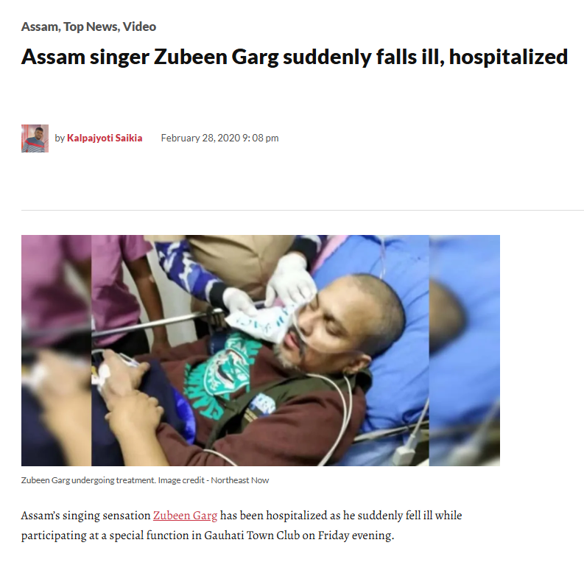Click the blurred pink left edge of photo
Image resolution: width=584 pixels, height=562 pixels.
[56, 351]
